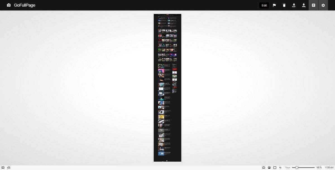This screenshot has width=335, height=170.
Task: Click the code brackets icon in status bar
Action: click(x=280, y=167)
